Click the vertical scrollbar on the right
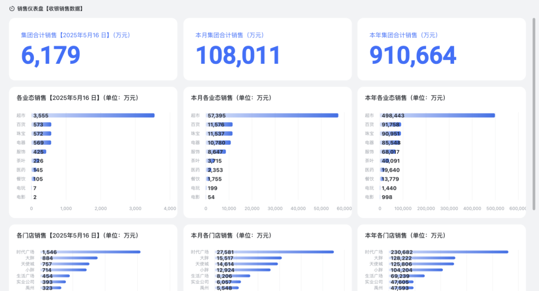Screen dimensions: 539x291 [534, 113]
